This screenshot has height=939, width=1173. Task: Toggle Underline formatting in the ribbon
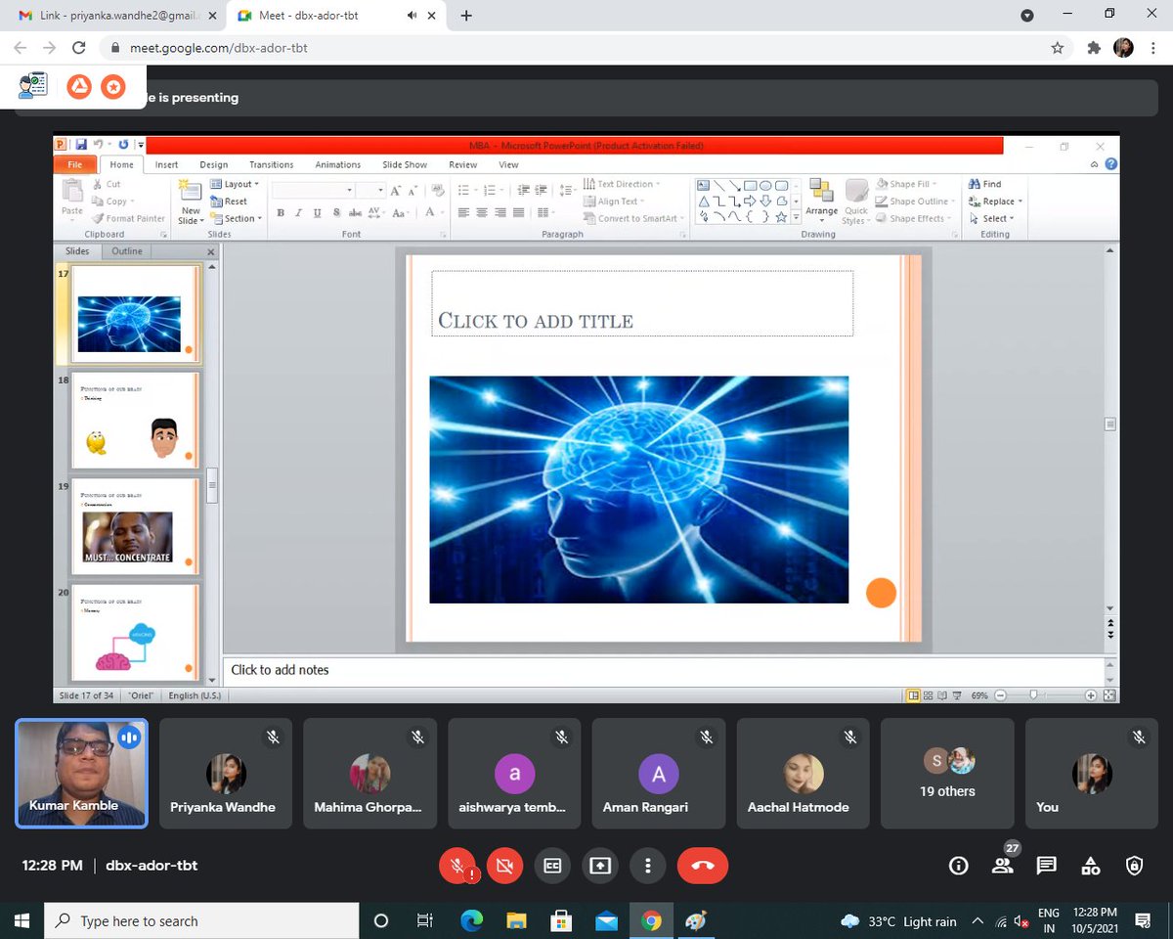[x=318, y=213]
